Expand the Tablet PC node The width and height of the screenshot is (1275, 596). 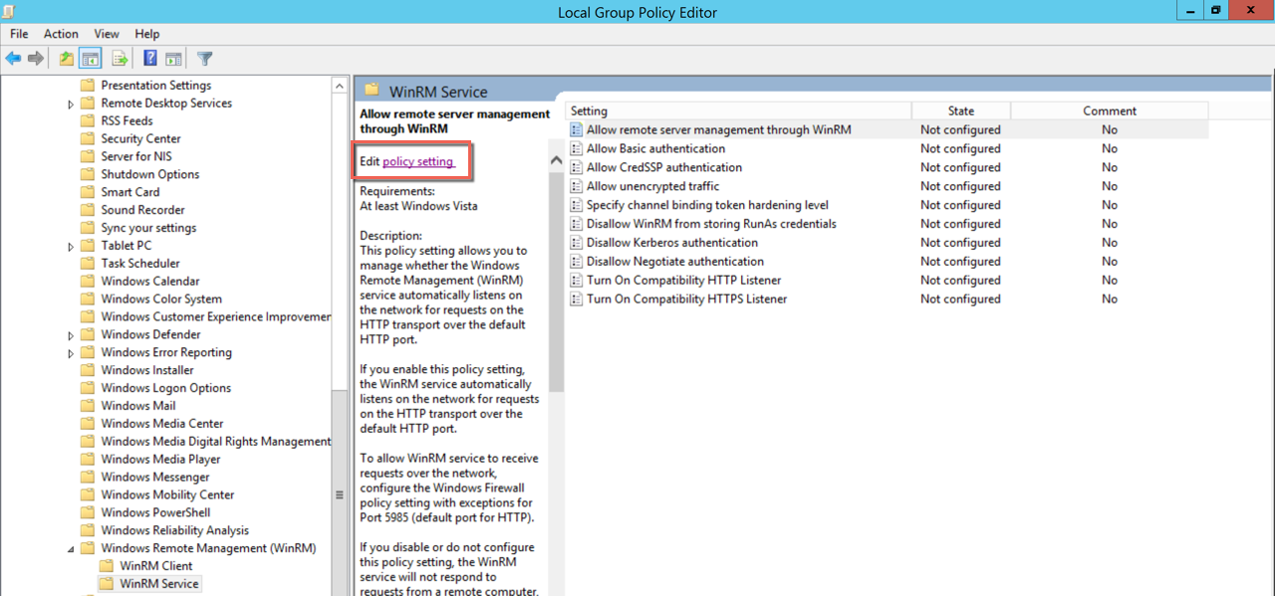[70, 245]
